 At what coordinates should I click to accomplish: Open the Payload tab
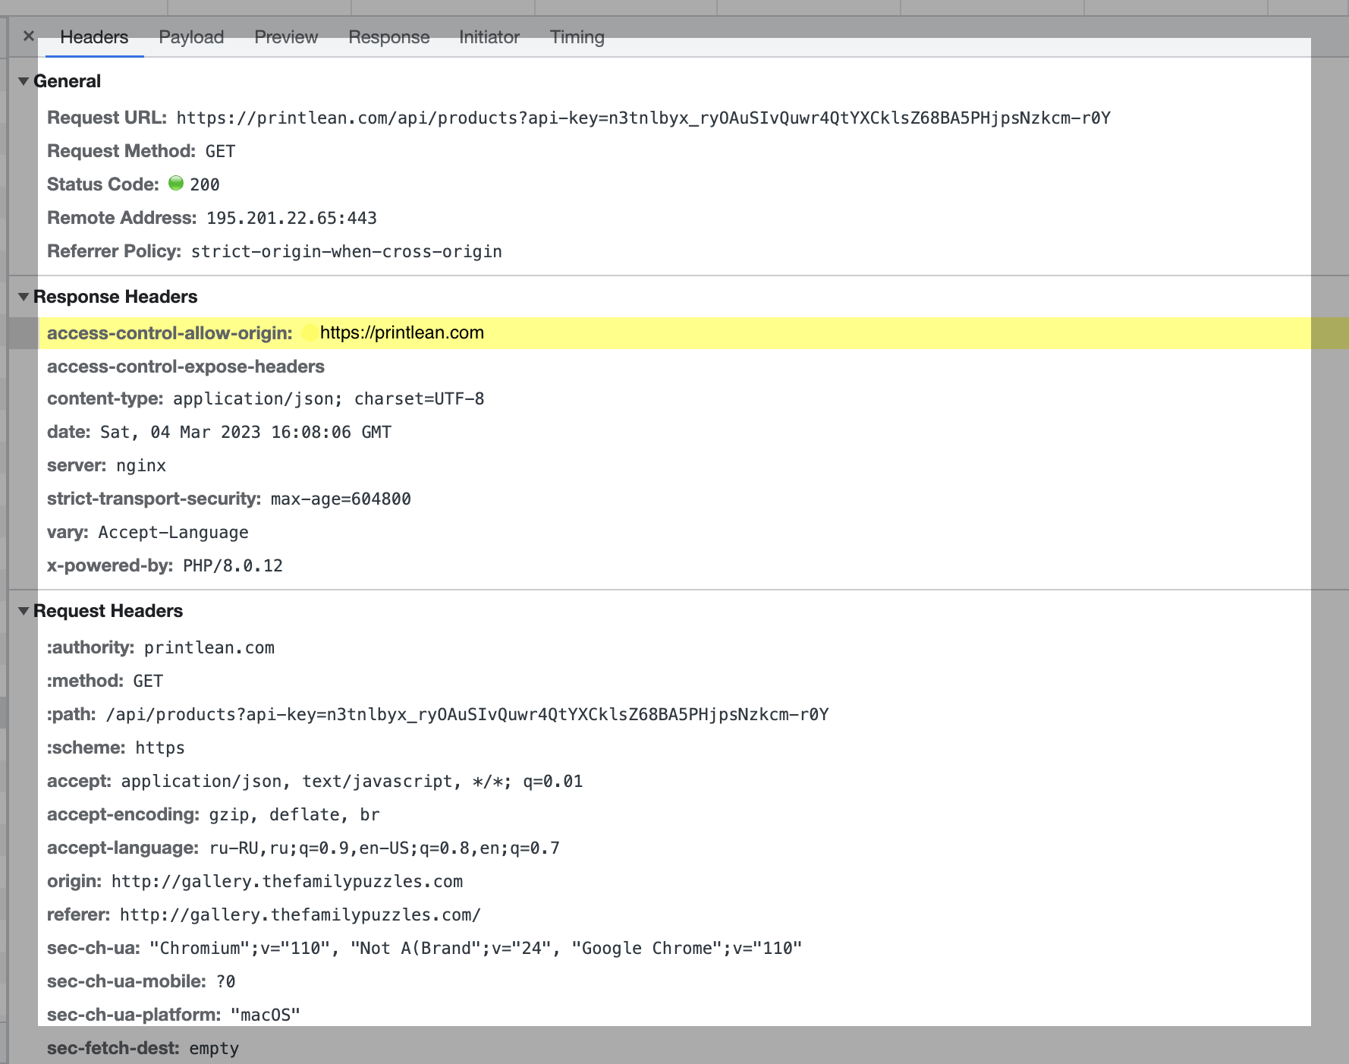[191, 37]
